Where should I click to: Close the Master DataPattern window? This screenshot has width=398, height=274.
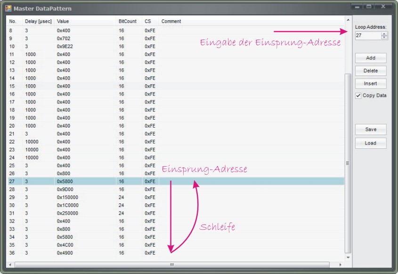[383, 7]
